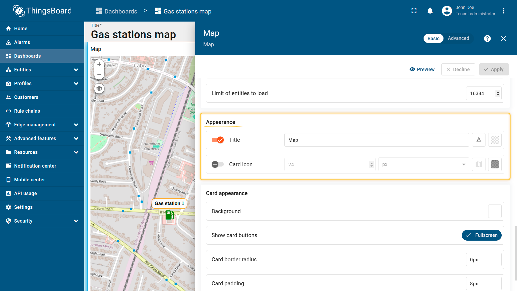Click the notifications bell icon
The image size is (517, 291).
point(430,11)
